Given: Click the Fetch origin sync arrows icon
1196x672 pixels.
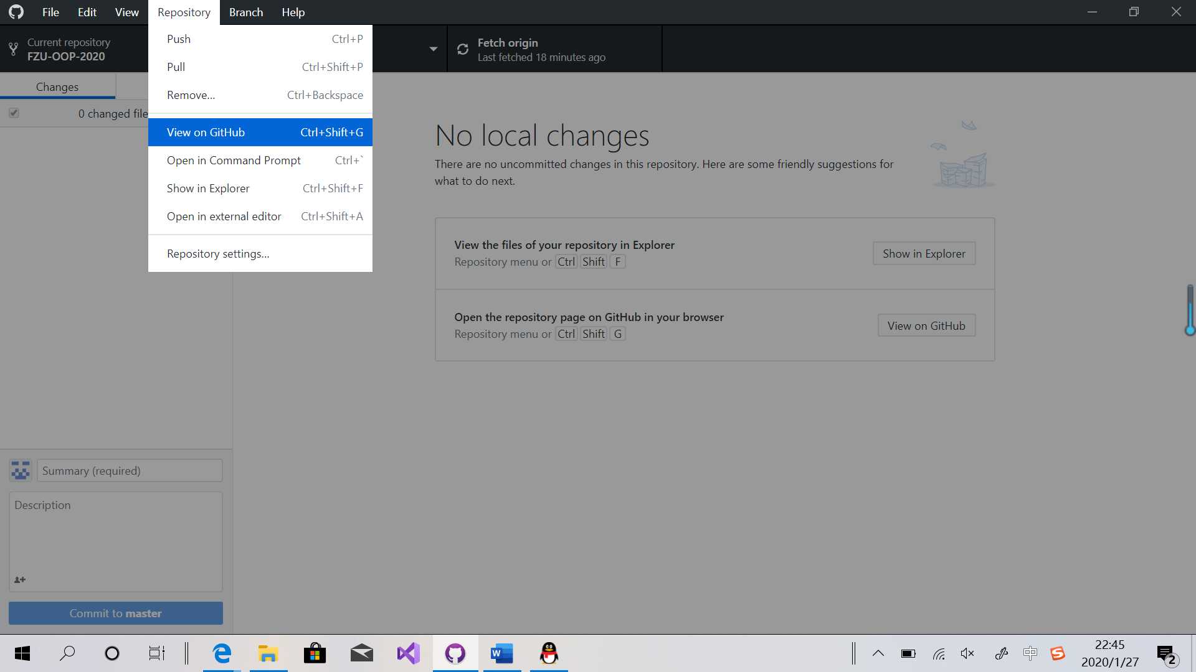Looking at the screenshot, I should click(463, 49).
